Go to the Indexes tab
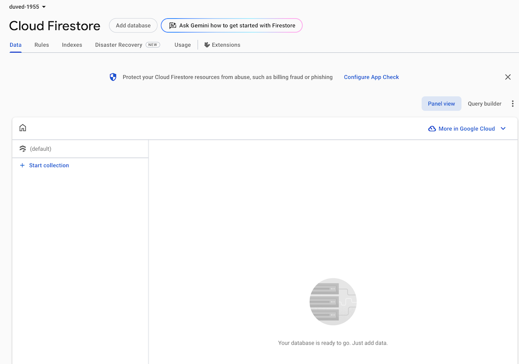The width and height of the screenshot is (519, 364). point(72,45)
